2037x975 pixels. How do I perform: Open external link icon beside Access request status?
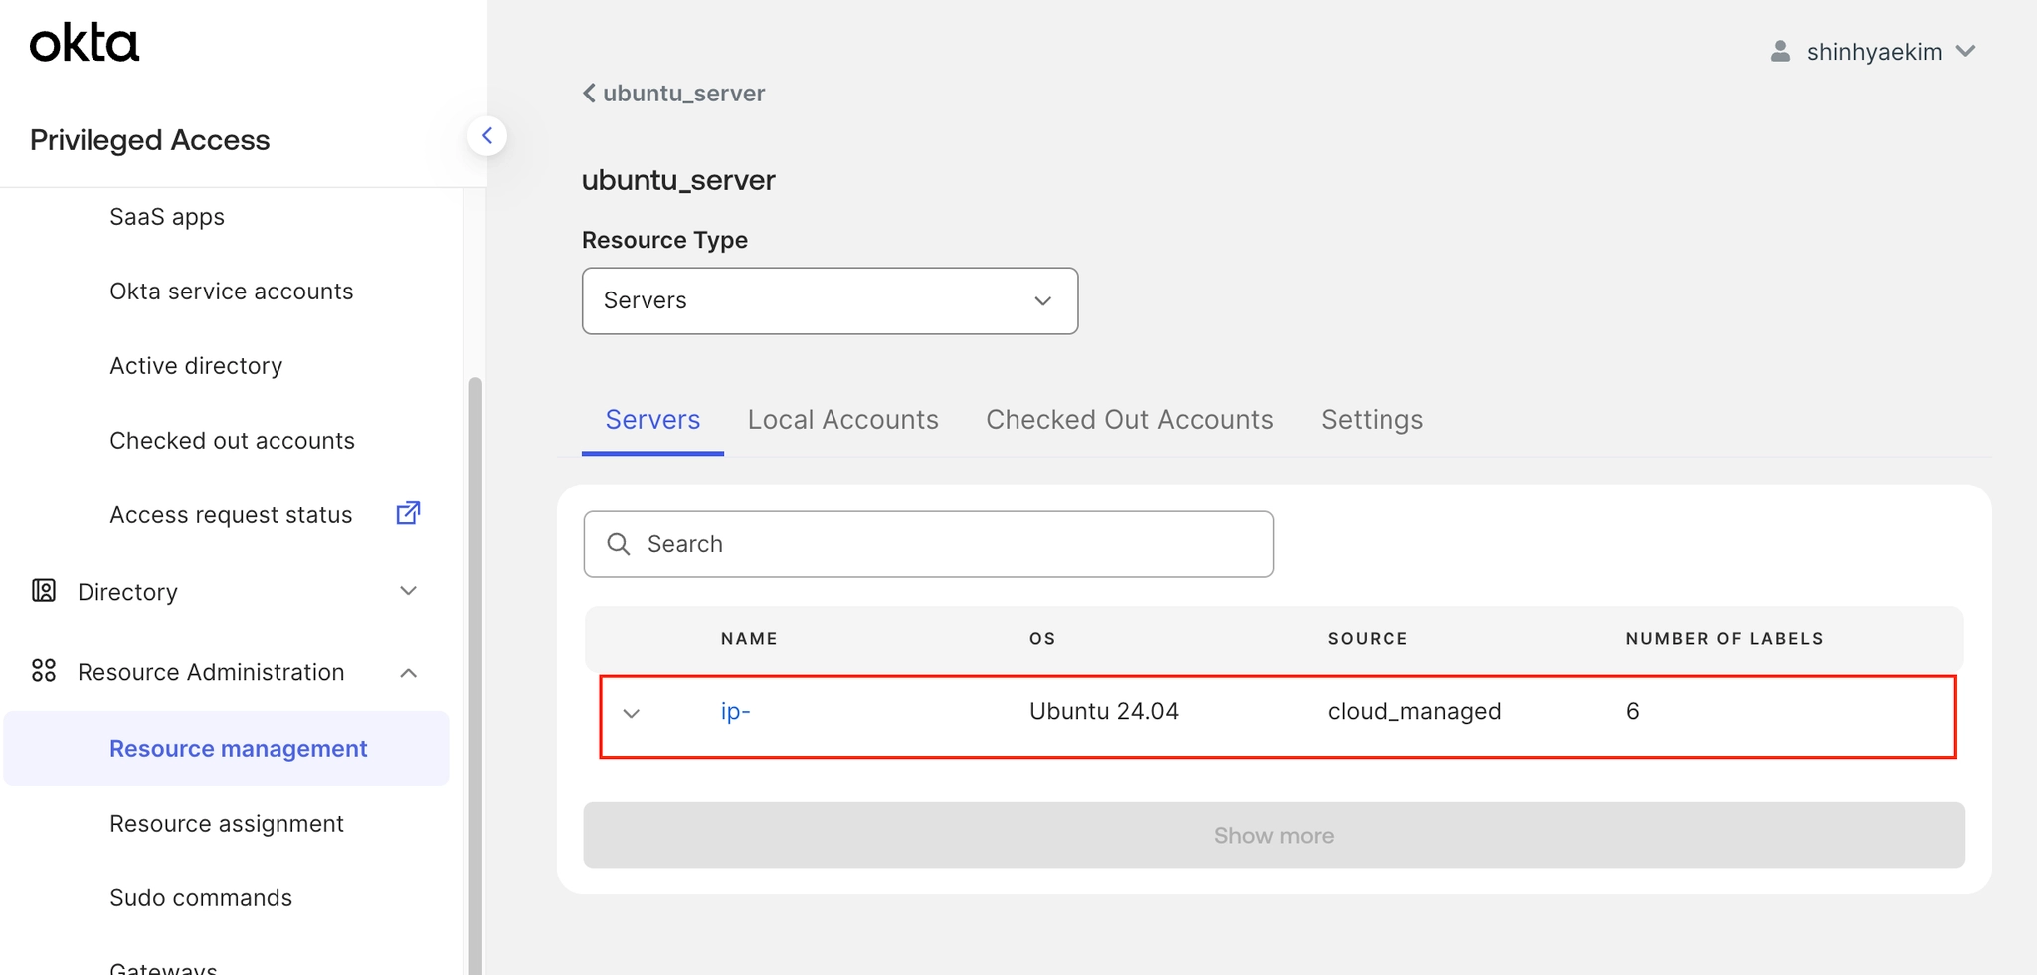(x=408, y=513)
